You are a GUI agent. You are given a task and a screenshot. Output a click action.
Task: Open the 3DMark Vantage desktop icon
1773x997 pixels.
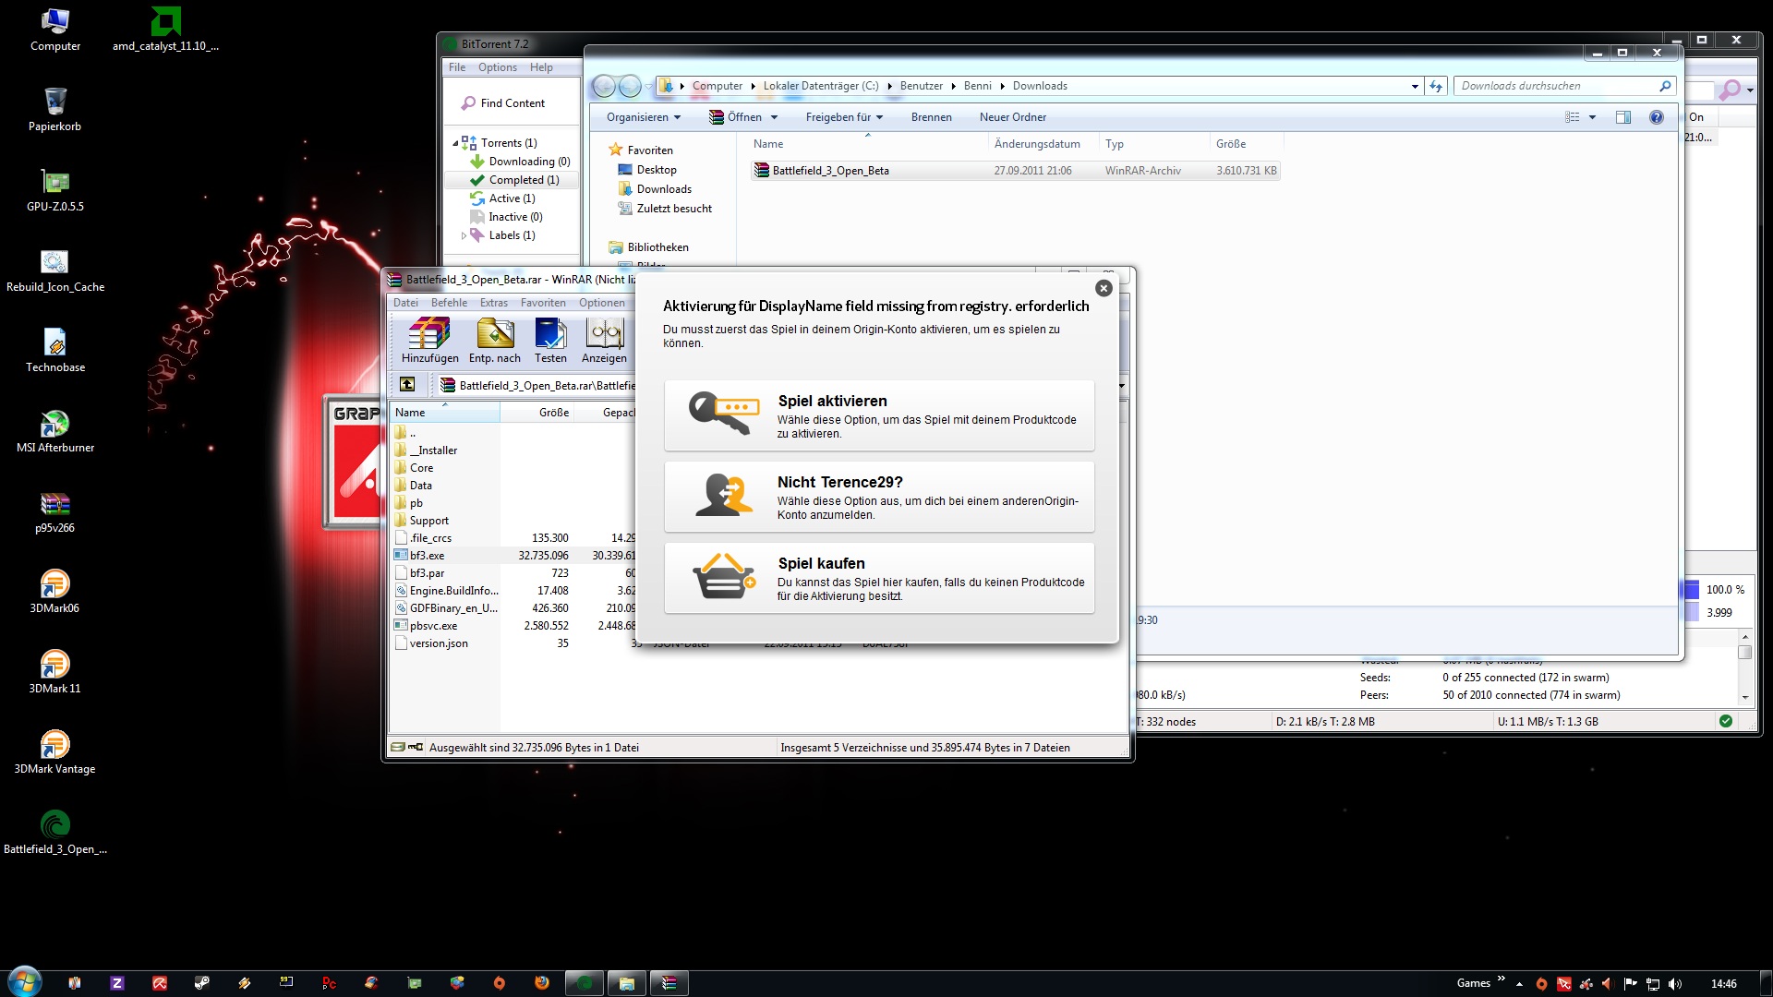click(x=55, y=752)
